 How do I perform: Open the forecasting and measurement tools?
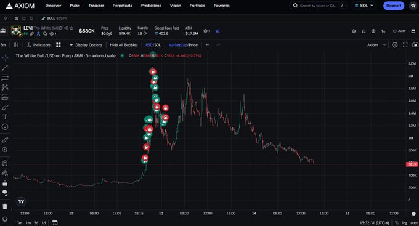click(x=5, y=97)
